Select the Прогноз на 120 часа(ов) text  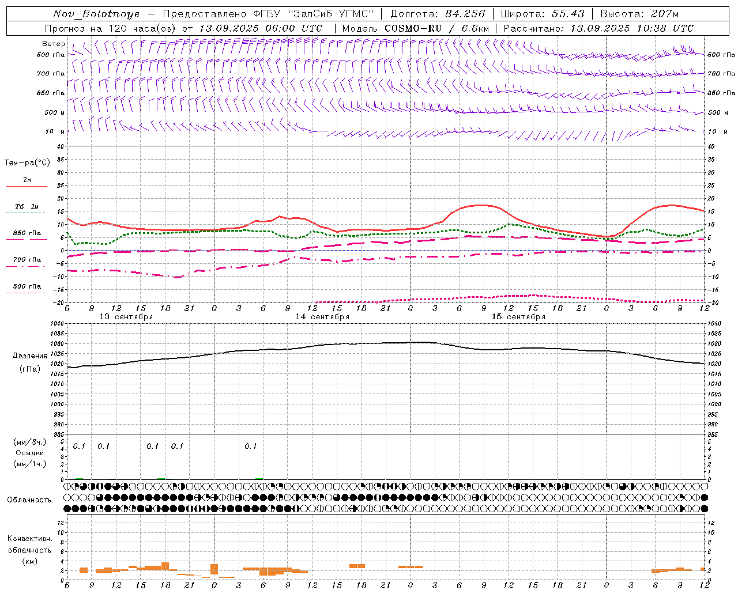(x=111, y=28)
